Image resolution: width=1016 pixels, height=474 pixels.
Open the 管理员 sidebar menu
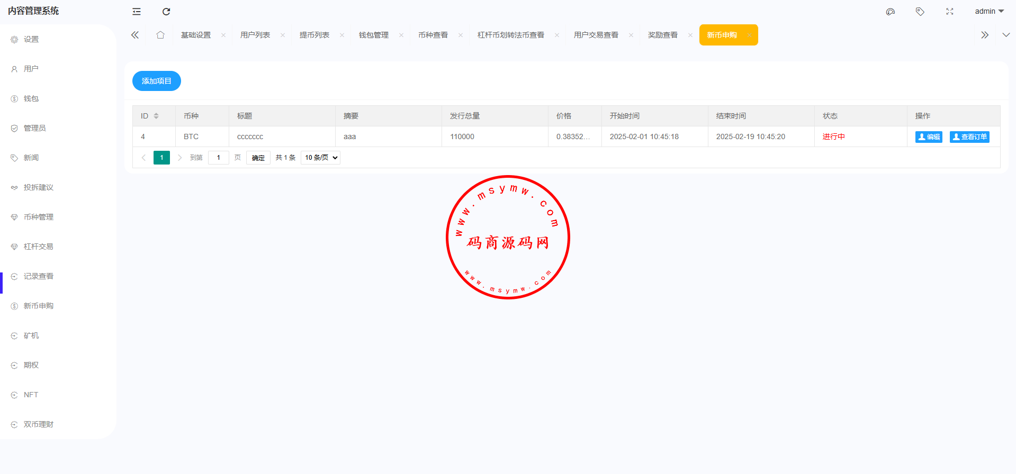[x=58, y=128]
